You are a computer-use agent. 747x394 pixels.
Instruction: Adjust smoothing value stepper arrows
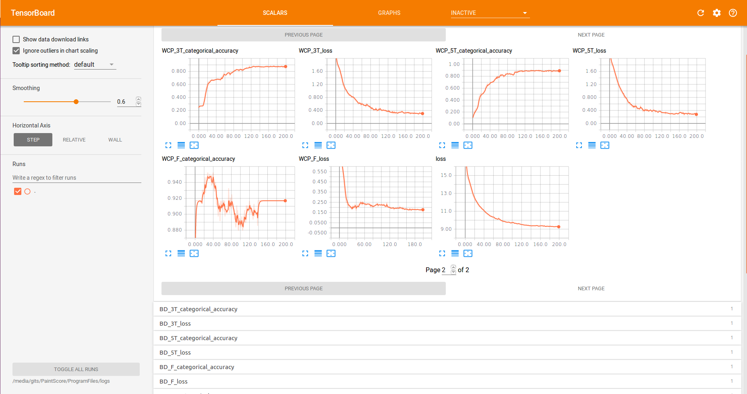tap(139, 101)
